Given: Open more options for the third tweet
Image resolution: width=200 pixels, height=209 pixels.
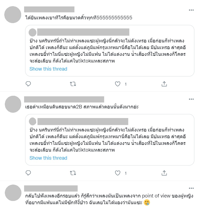Looking at the screenshot, I should pos(191,188).
